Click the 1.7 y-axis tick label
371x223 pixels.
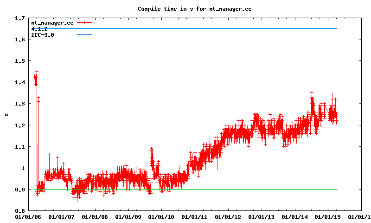(19, 19)
